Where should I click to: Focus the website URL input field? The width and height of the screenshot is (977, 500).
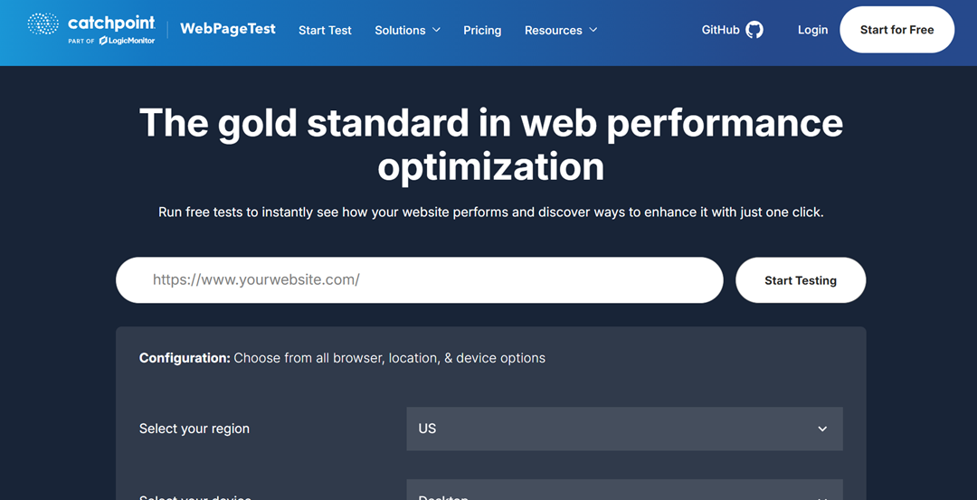420,280
